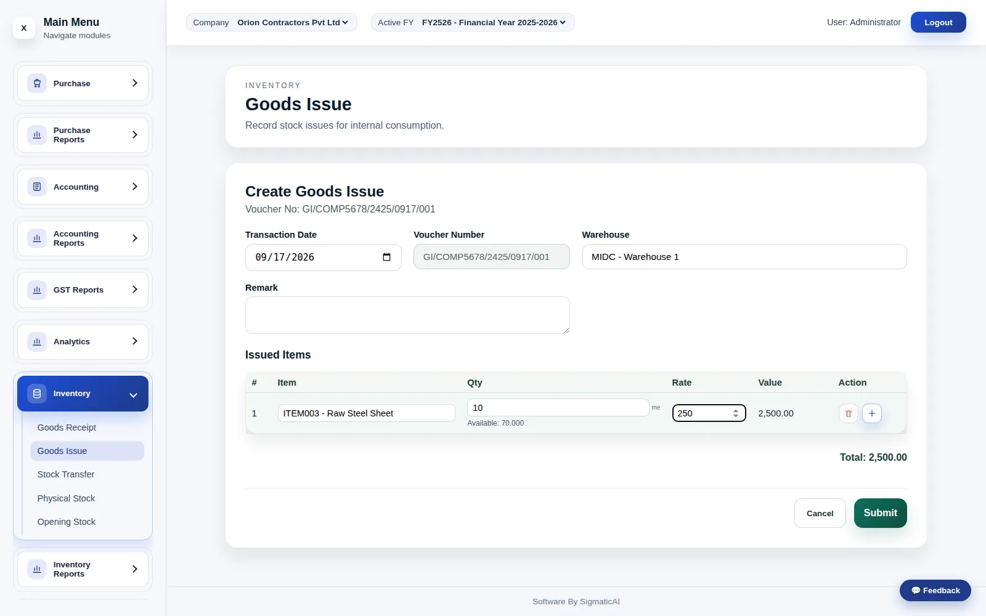Screen dimensions: 986x616
Task: Expand the Purchase module chevron
Action: [x=134, y=83]
